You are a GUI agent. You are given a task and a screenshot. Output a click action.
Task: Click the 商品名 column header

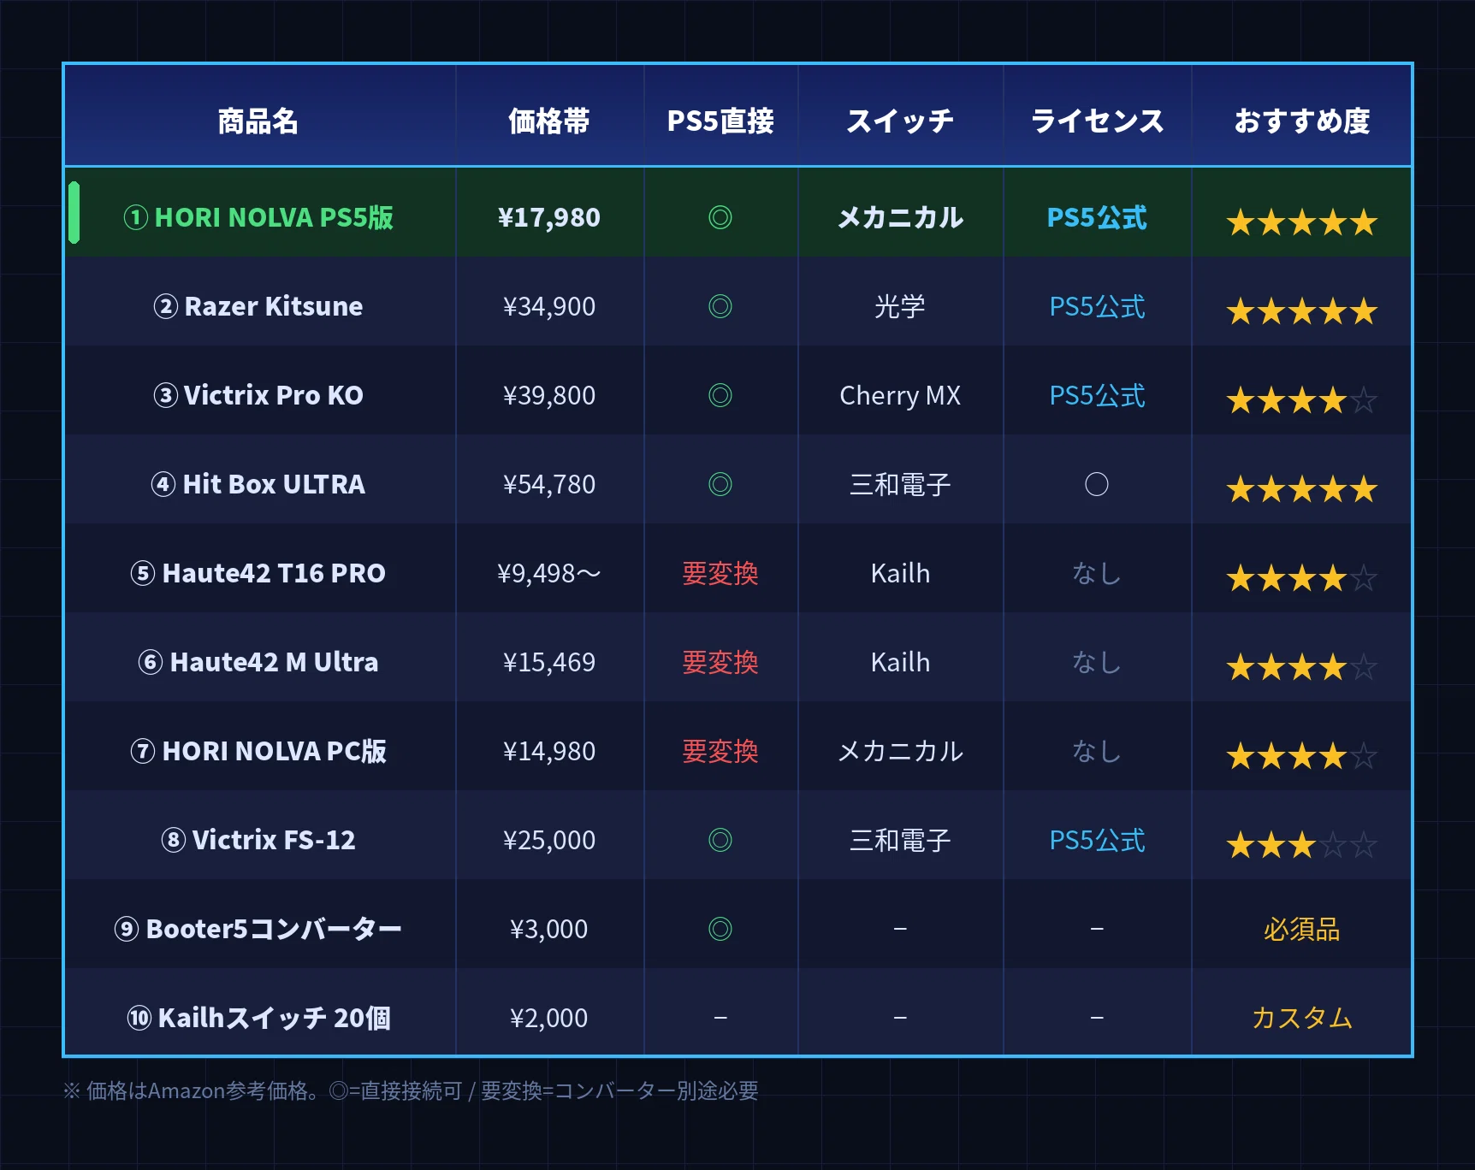tap(258, 121)
